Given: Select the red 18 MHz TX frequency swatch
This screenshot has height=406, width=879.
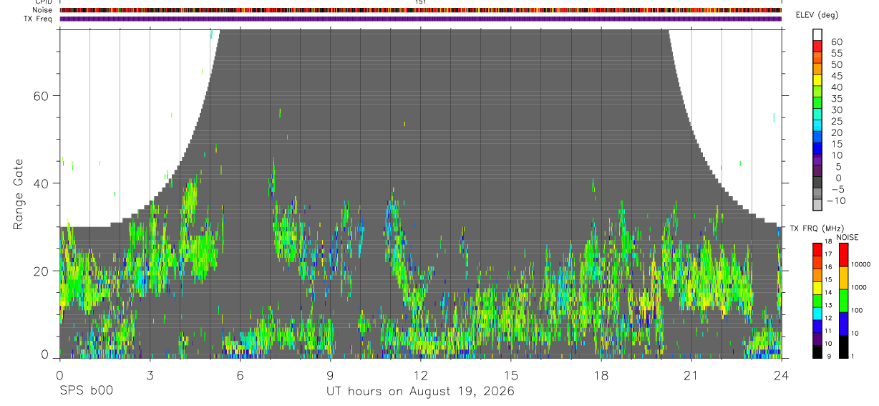Looking at the screenshot, I should point(817,249).
